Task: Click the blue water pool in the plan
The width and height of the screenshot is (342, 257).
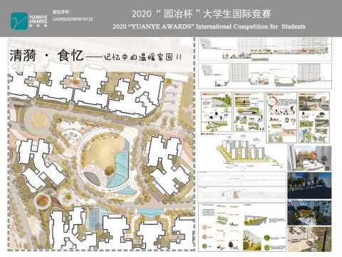Action: coord(120,169)
